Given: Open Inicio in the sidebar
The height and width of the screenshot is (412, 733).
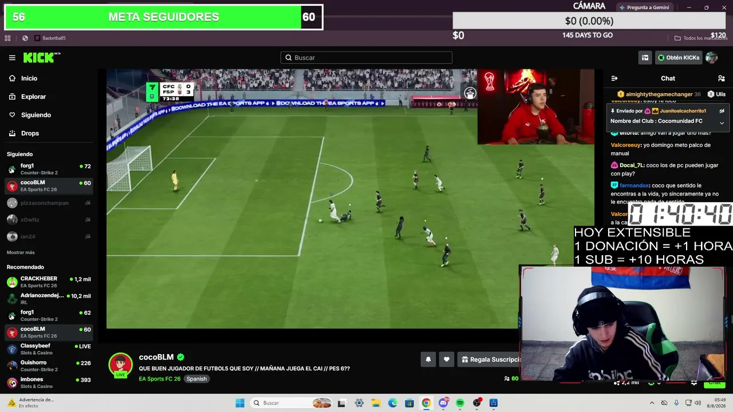Looking at the screenshot, I should click(29, 78).
